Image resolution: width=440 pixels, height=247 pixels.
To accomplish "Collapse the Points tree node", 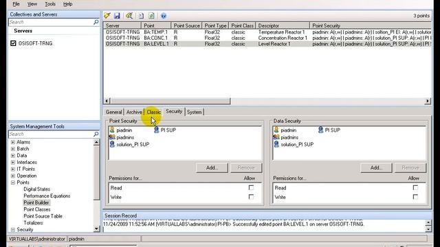I will point(13,183).
